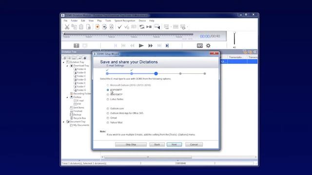This screenshot has height=175, width=312.
Task: Open the Speech Recognition menu
Action: 125,20
